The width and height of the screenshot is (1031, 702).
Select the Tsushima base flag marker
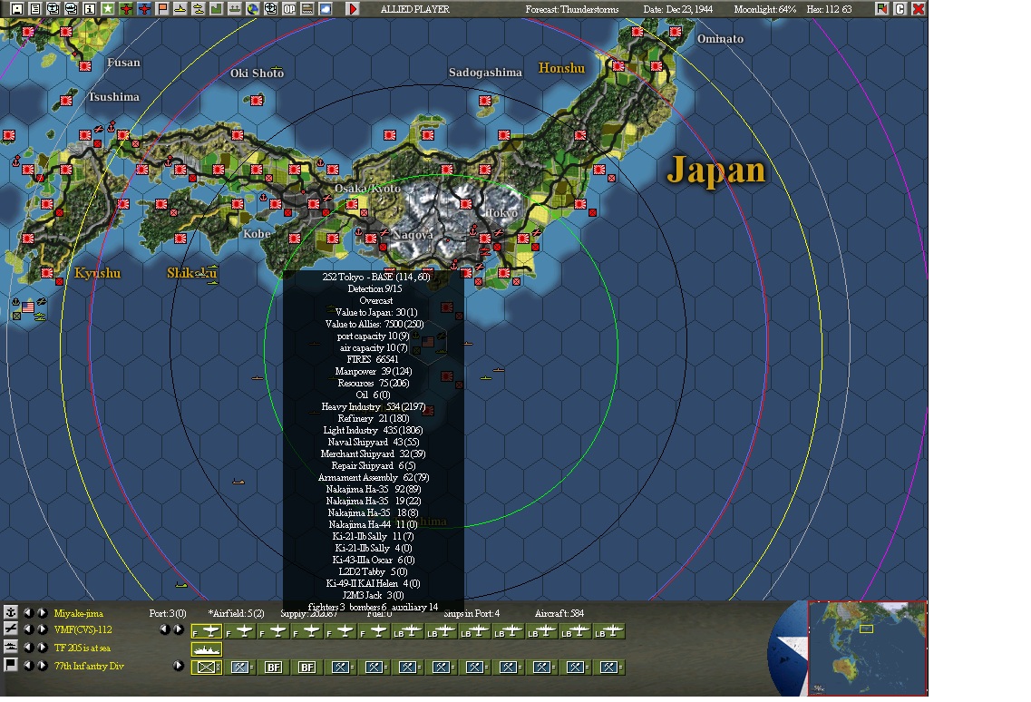(x=66, y=100)
